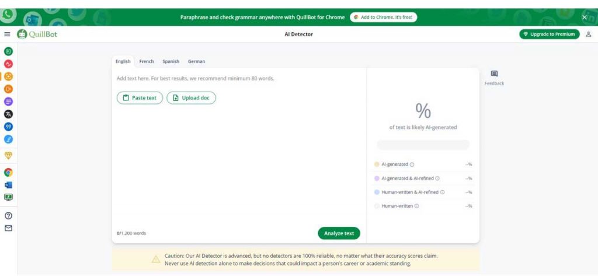Image resolution: width=598 pixels, height=276 pixels.
Task: Click the Feedback icon
Action: click(x=494, y=74)
